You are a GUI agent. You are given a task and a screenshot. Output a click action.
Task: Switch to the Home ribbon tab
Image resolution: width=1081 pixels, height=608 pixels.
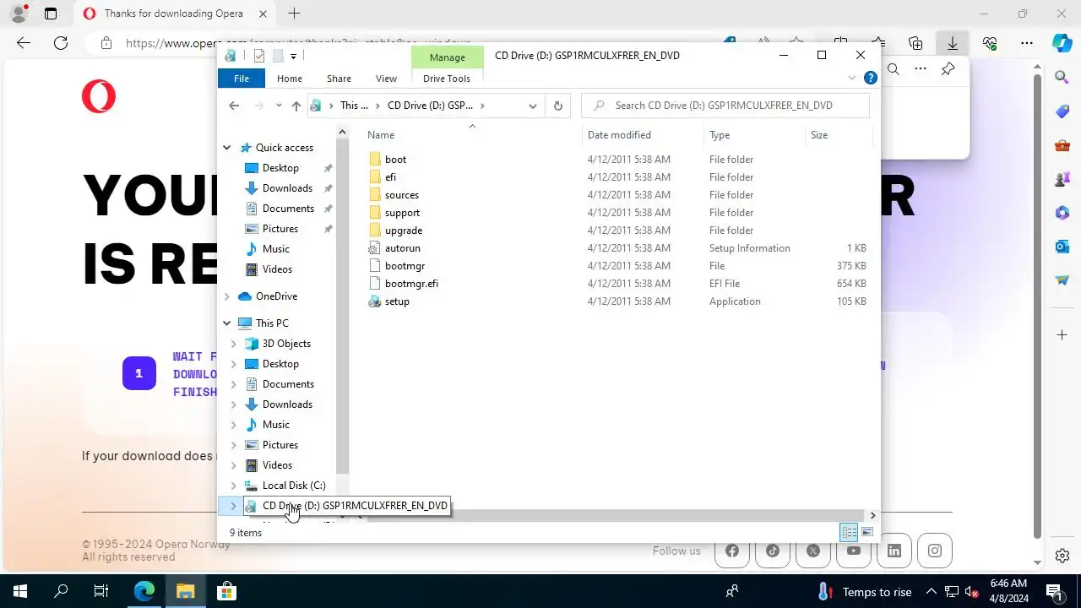click(290, 79)
